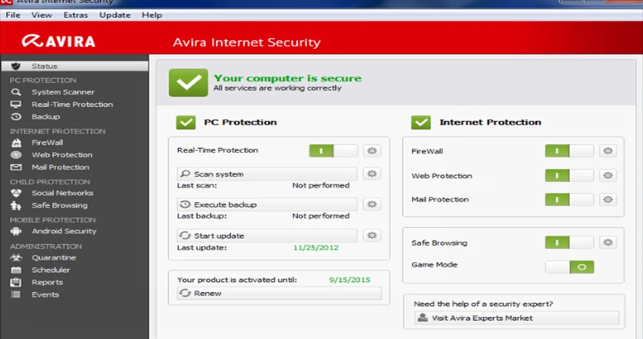
Task: Open Scheduler in the sidebar
Action: tap(51, 270)
